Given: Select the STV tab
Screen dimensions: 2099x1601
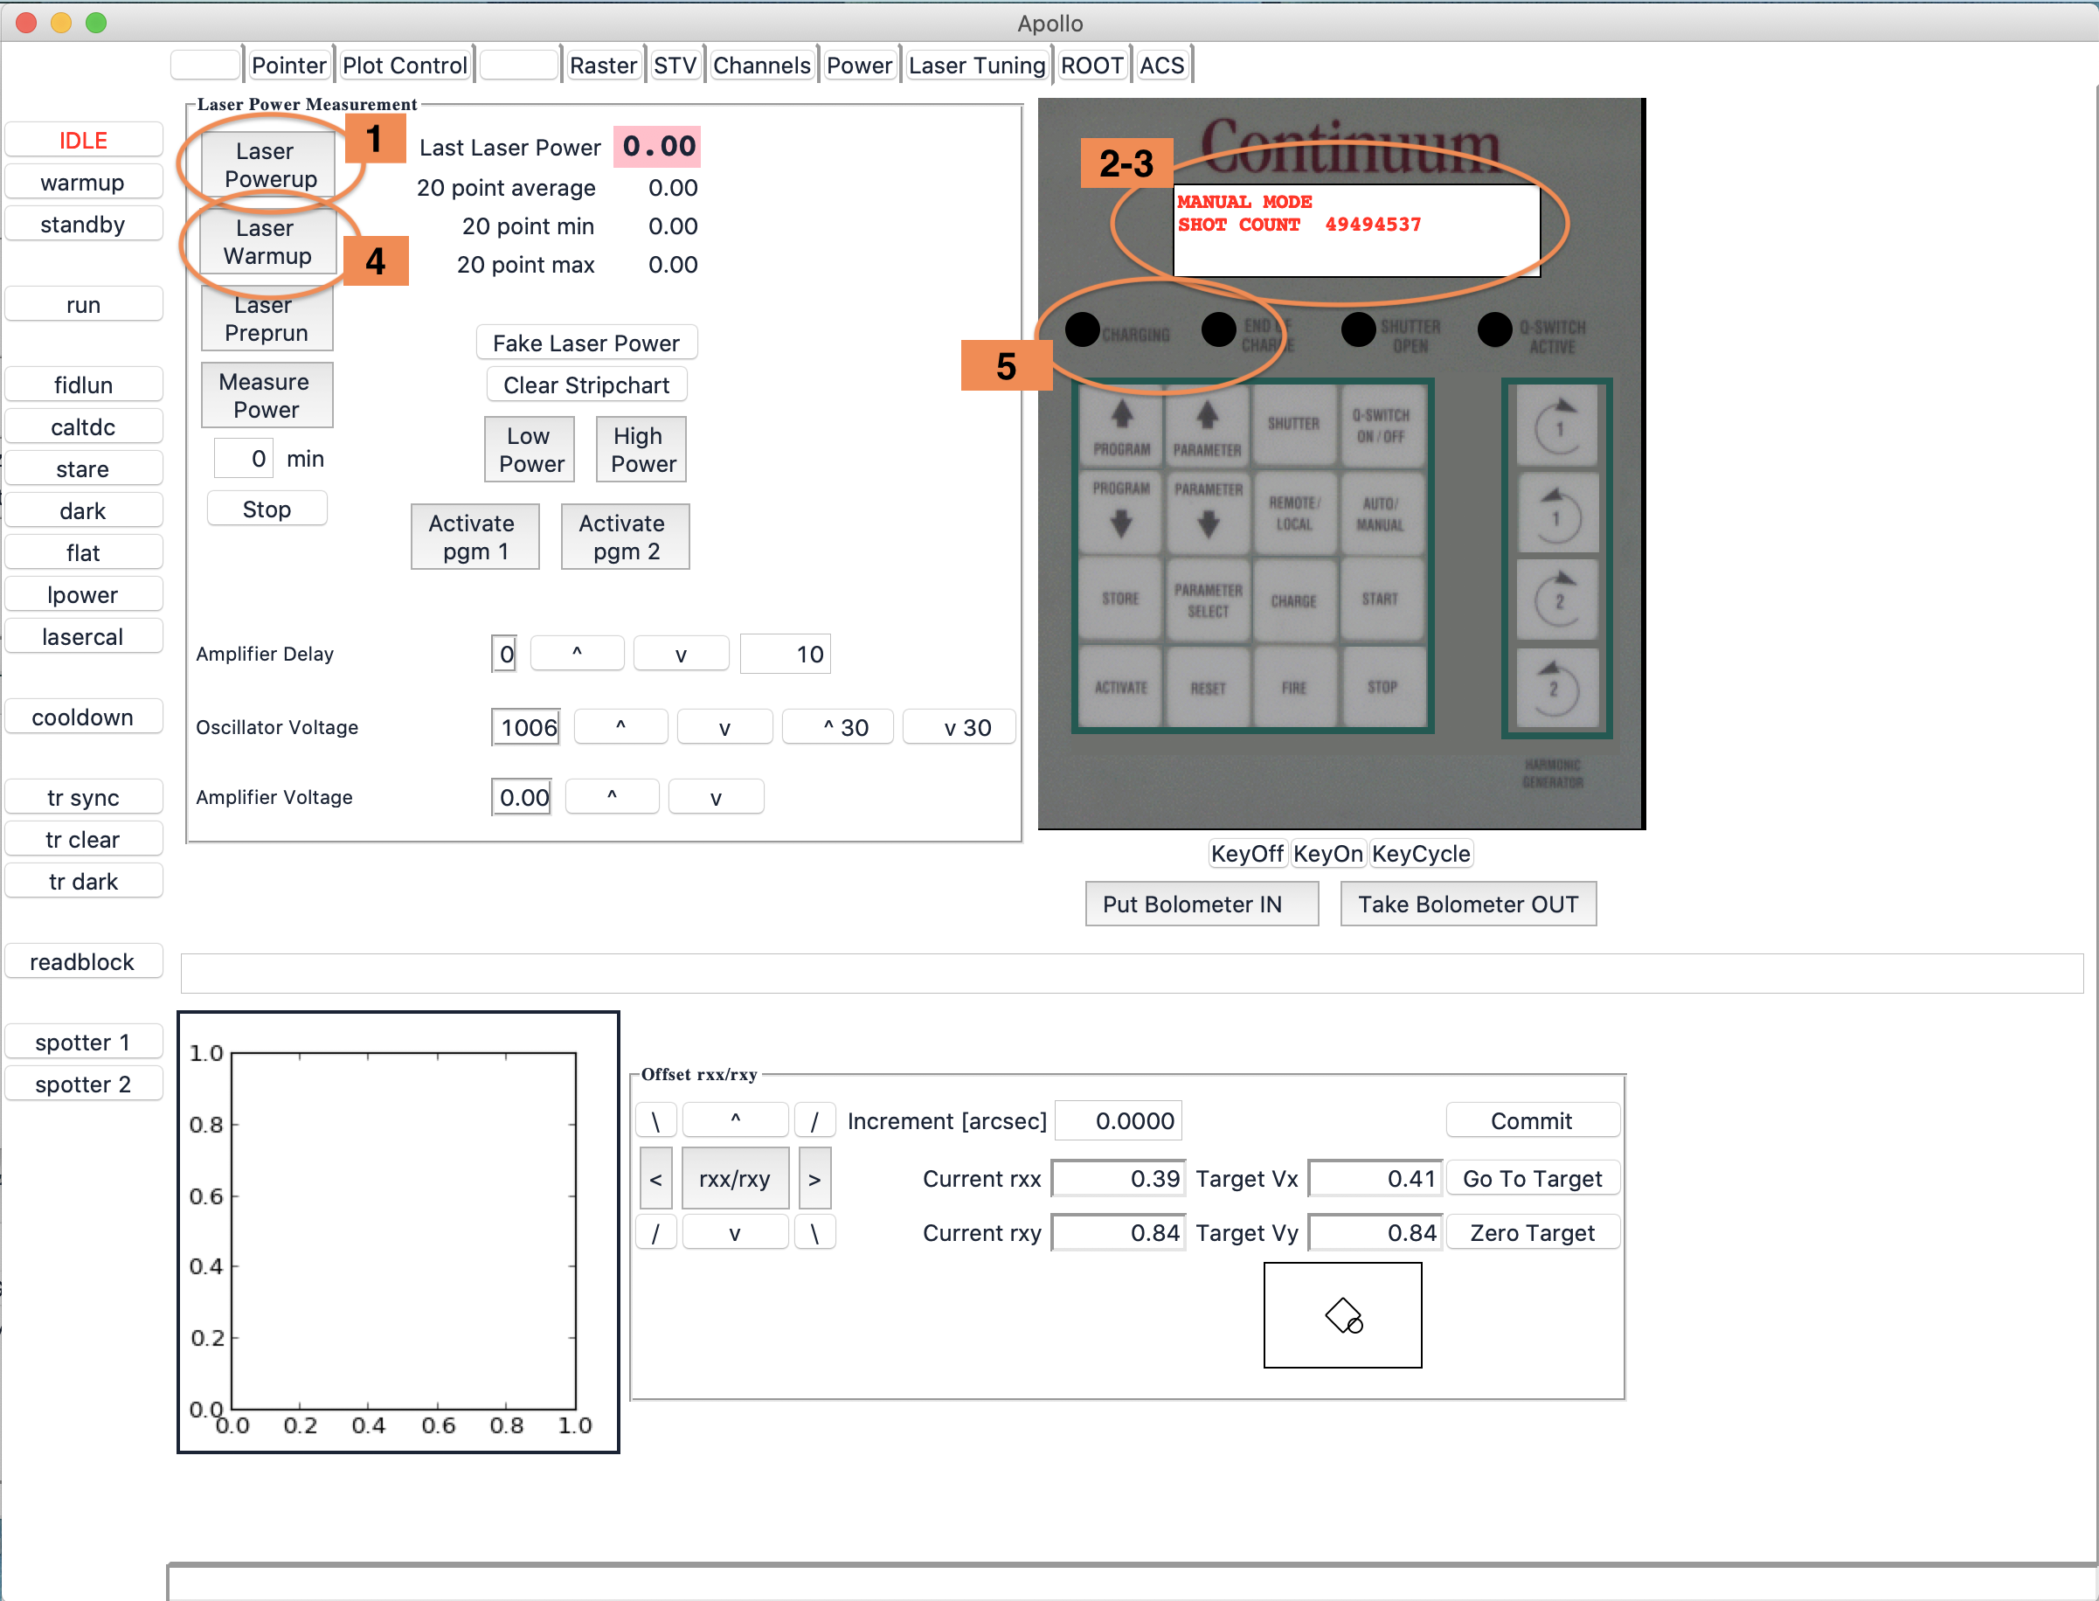Looking at the screenshot, I should coord(675,65).
